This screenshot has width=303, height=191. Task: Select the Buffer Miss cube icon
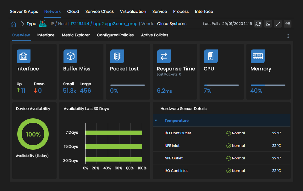(70, 56)
